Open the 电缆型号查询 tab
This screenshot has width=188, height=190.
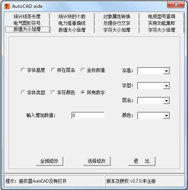161,16
